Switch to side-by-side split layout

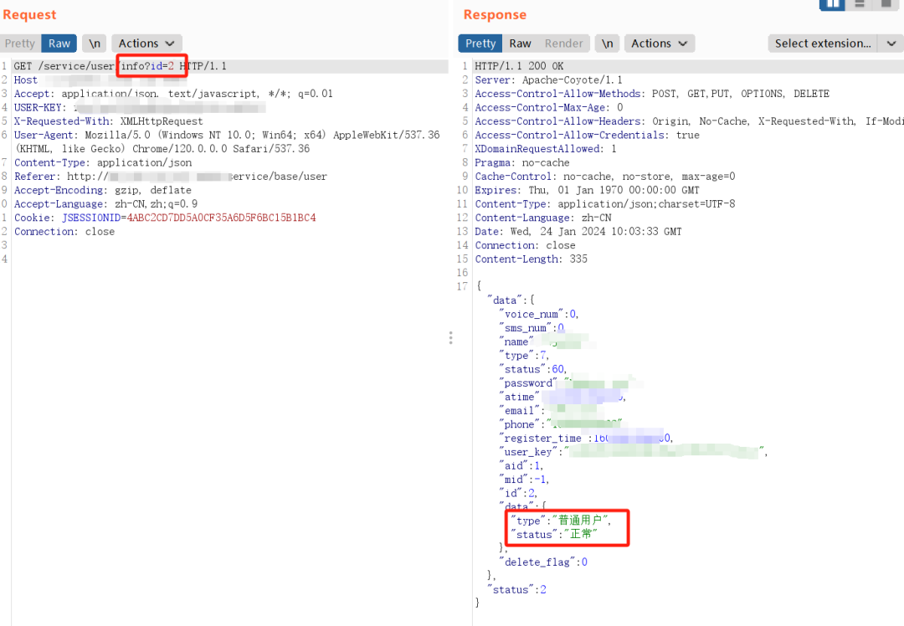(x=833, y=3)
